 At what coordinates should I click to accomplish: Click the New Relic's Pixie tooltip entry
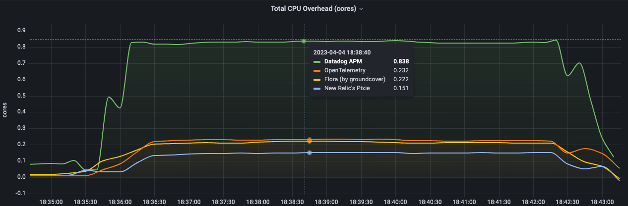(x=361, y=88)
